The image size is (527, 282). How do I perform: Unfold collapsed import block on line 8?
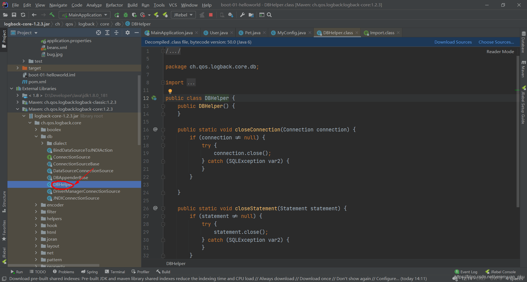pos(163,82)
